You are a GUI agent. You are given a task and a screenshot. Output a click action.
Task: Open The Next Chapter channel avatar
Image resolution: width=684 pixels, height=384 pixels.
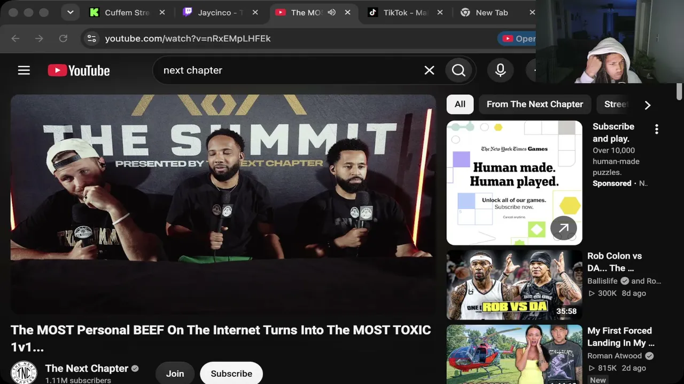point(24,373)
